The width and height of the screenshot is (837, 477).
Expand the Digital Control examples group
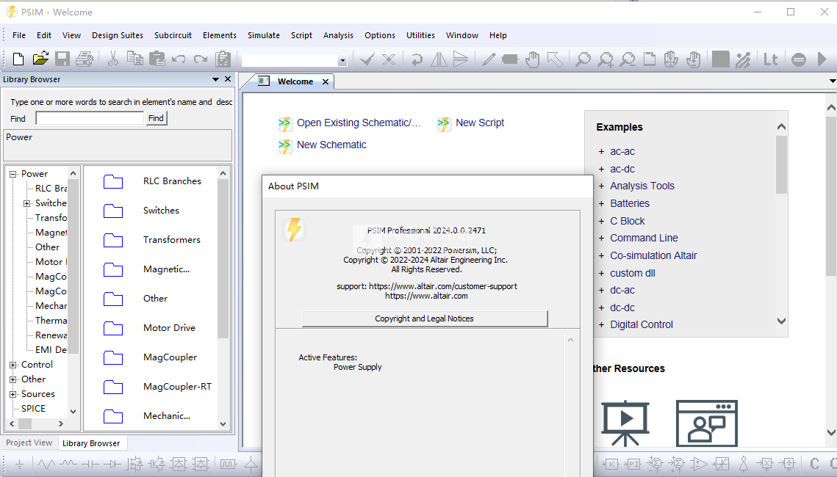(601, 325)
